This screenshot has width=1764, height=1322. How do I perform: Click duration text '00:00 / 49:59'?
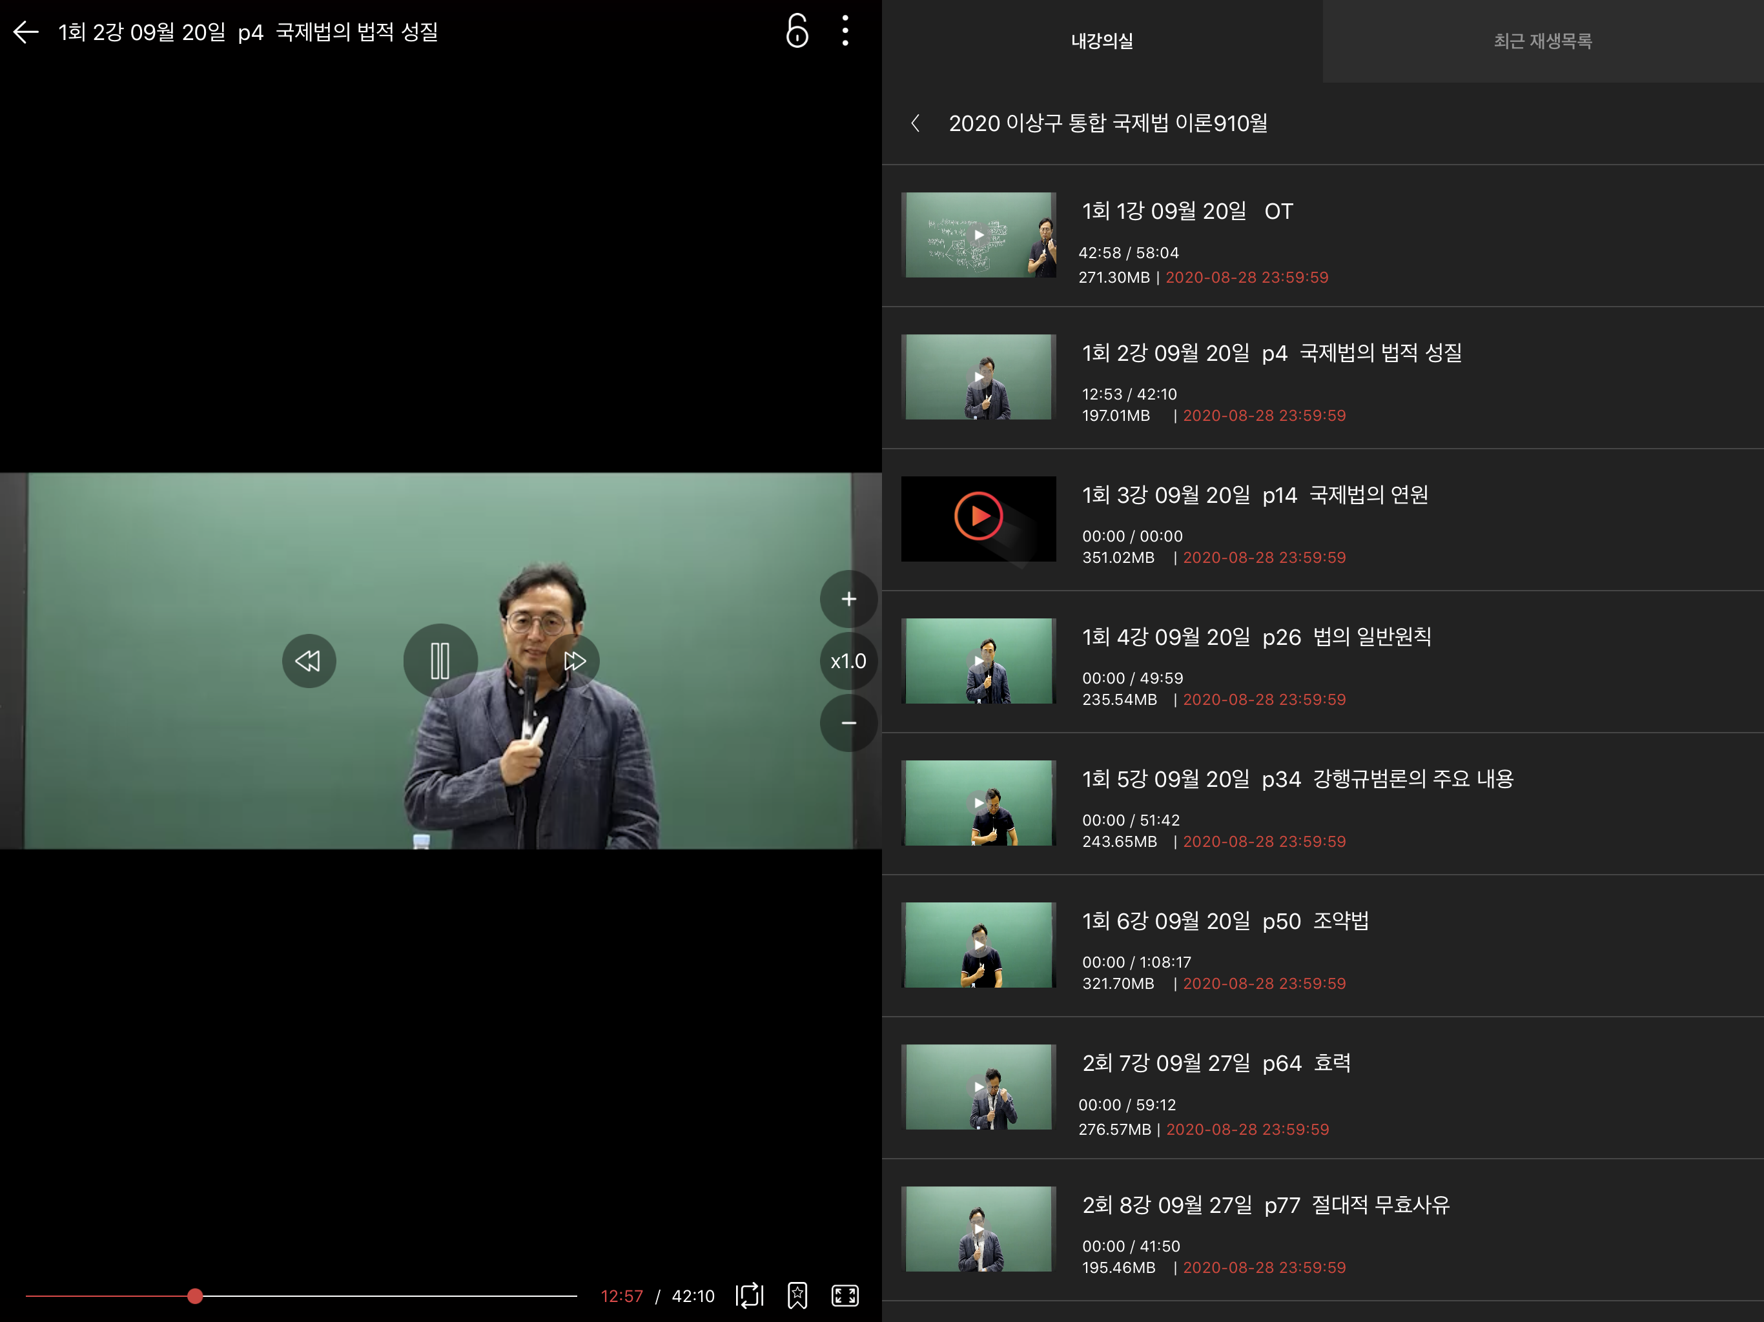pos(1133,678)
